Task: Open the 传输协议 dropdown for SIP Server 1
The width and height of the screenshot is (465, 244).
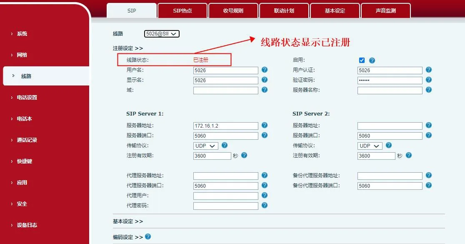Action: pyautogui.click(x=205, y=146)
